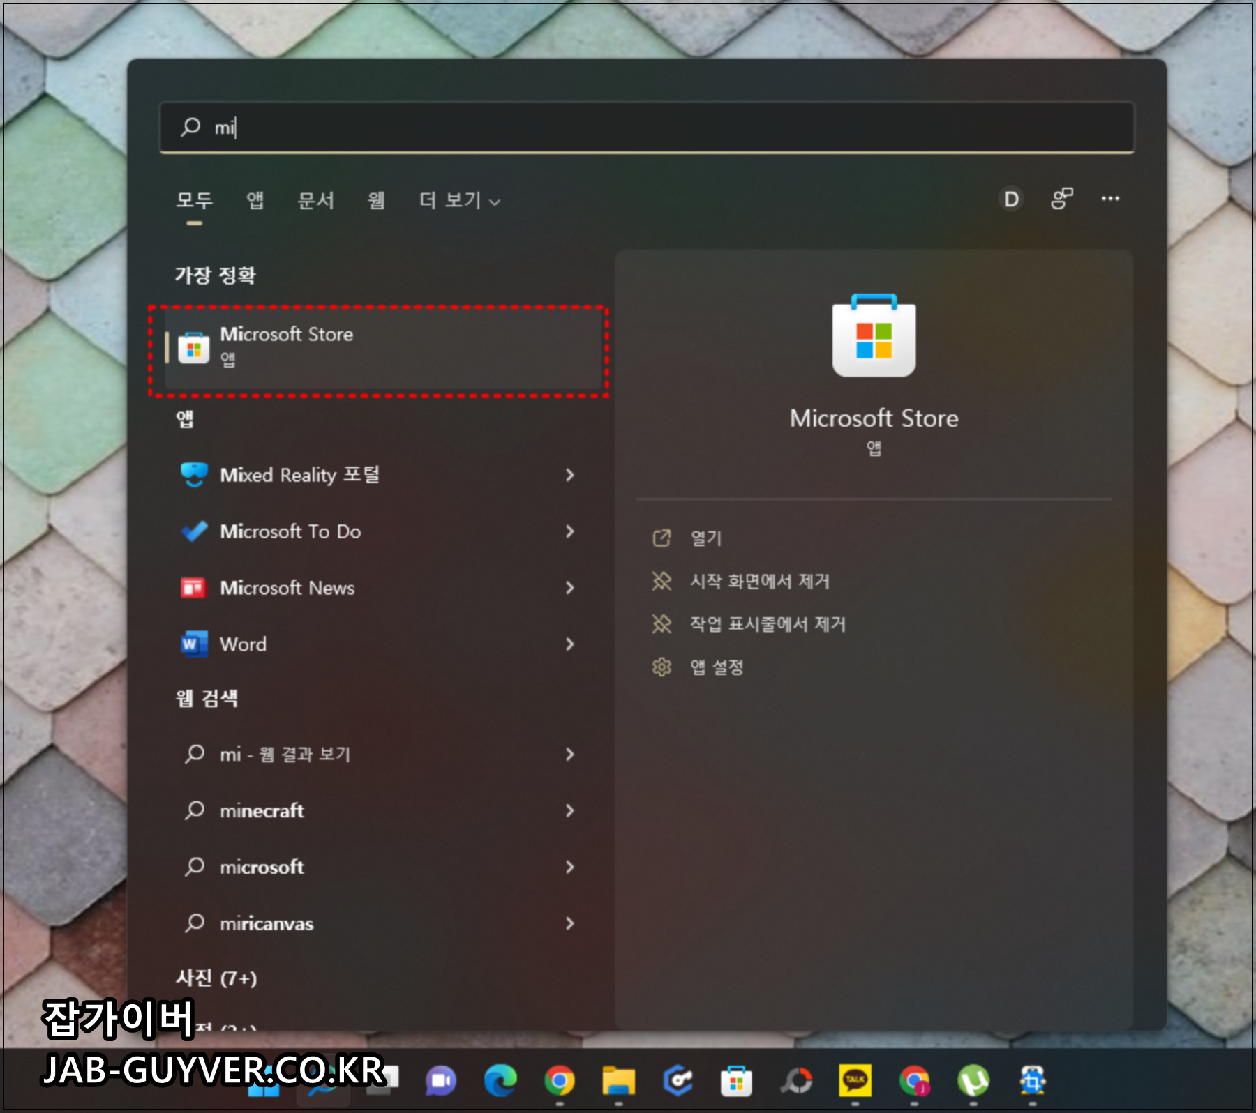Open Google Chrome from the taskbar
Viewport: 1256px width, 1113px height.
[560, 1081]
